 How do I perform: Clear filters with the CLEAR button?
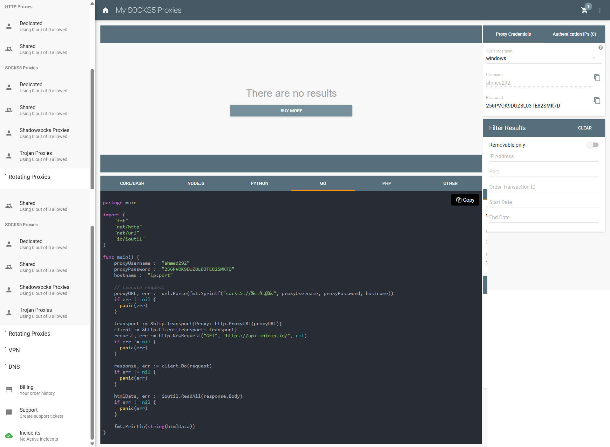(585, 128)
